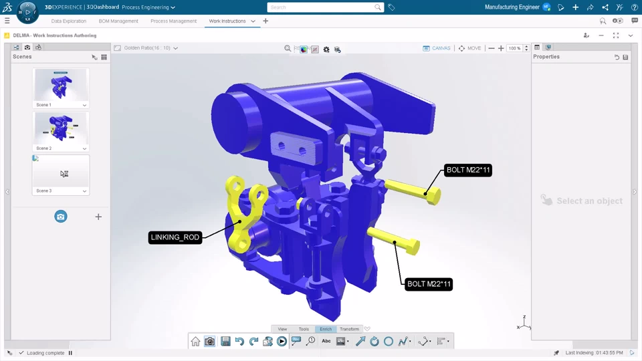
Task: Click the alignment tool icon
Action: pos(441,342)
